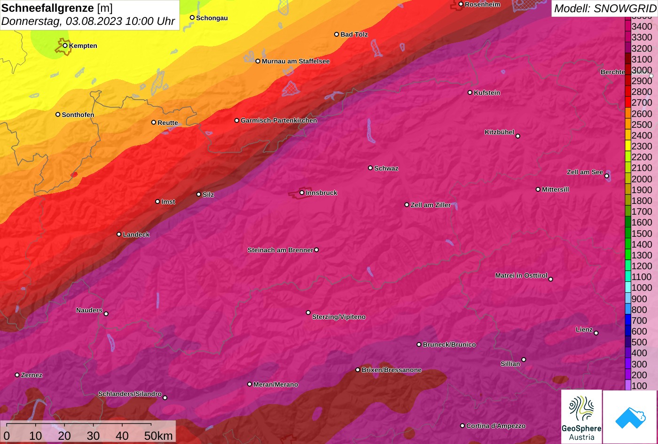Pick the 1000 cyan legend swatch

628,288
